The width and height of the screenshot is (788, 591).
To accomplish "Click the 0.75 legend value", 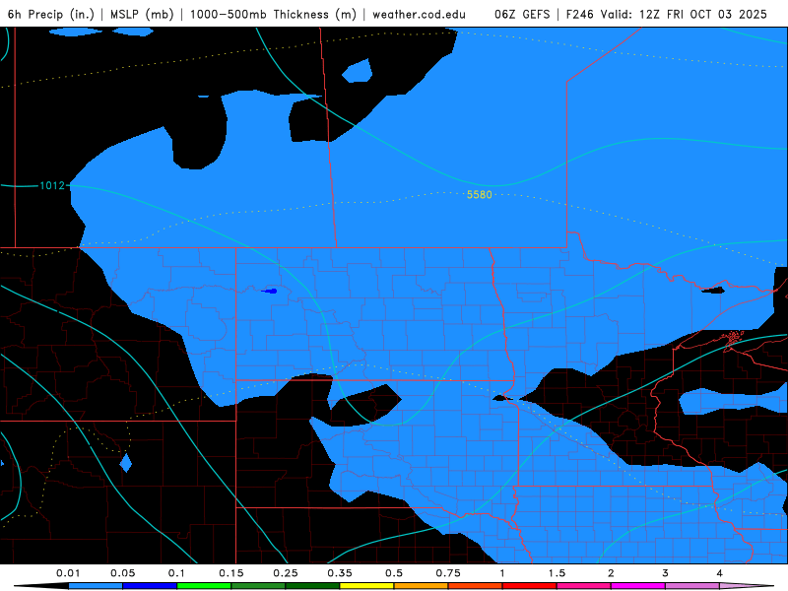I will (448, 573).
